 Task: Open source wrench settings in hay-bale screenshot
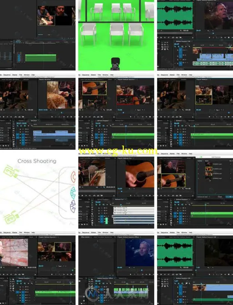(25, 110)
